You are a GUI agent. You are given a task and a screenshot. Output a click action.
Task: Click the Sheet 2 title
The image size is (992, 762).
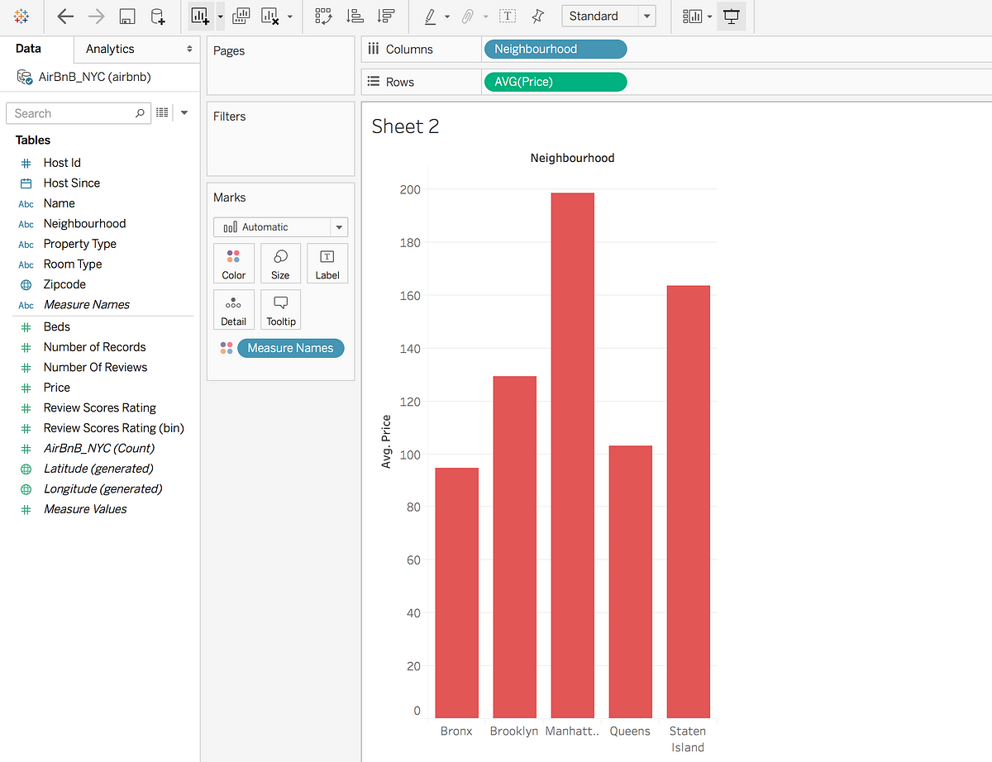405,126
